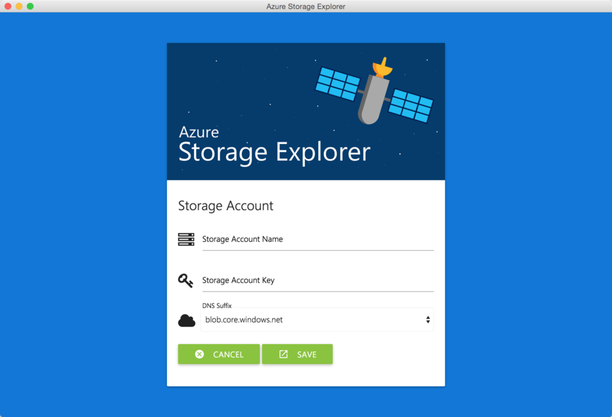Click the Storage Account Name field
The height and width of the screenshot is (417, 612).
[x=318, y=240]
